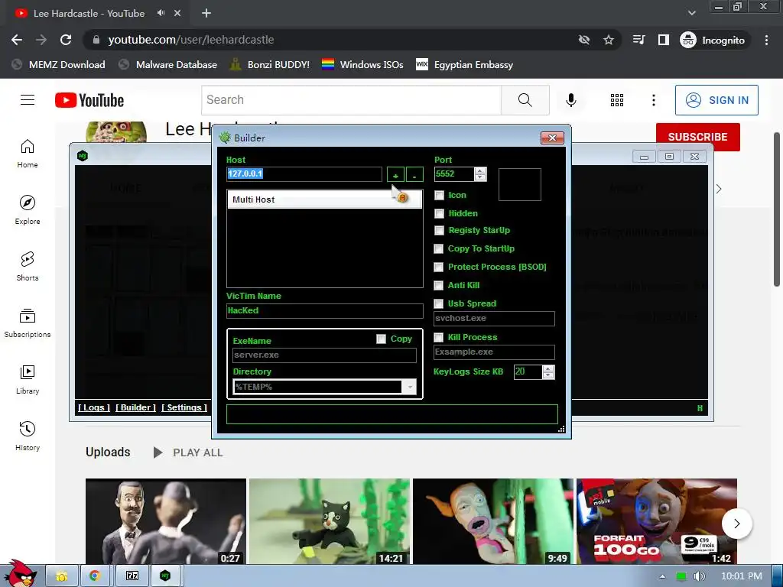783x587 pixels.
Task: Open a new Chrome tab
Action: point(206,14)
